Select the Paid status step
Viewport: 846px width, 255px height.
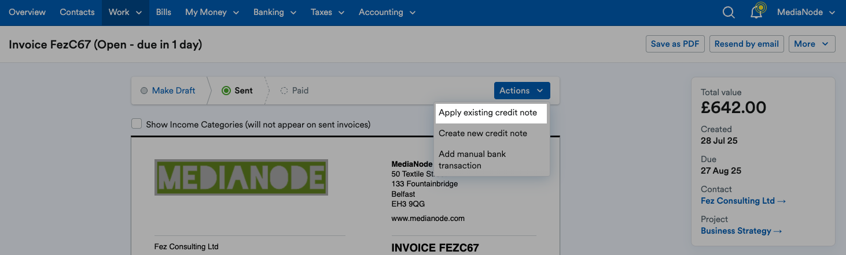coord(295,91)
